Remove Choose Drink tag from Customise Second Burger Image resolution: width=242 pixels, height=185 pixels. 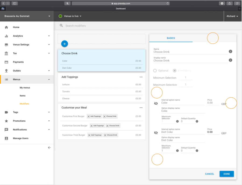coord(107,126)
